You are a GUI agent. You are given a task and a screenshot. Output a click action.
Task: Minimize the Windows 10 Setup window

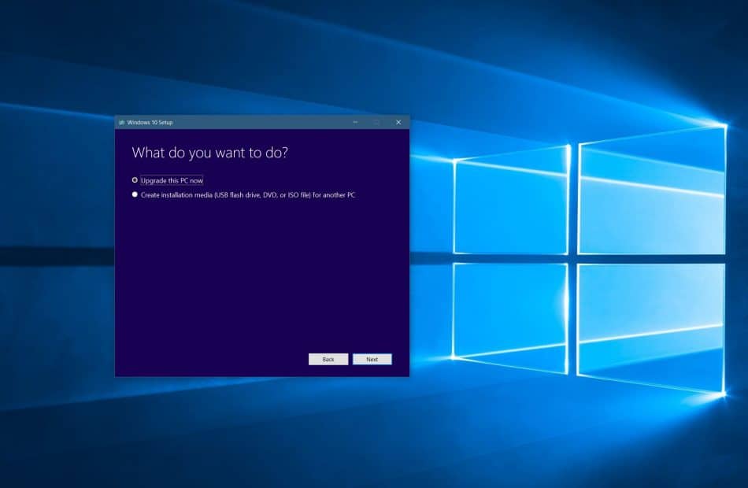[x=355, y=122]
